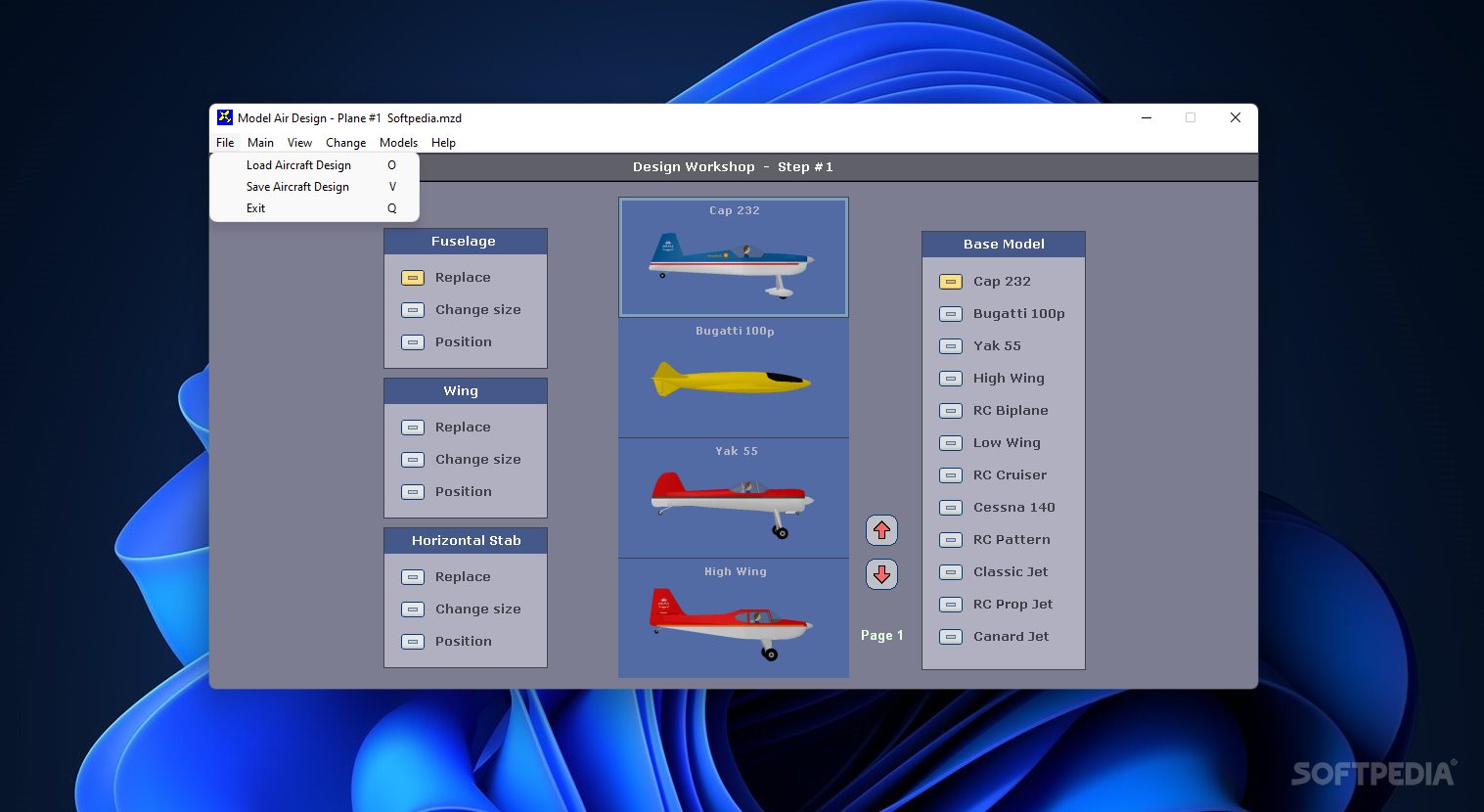
Task: Choose Bugatti 100p base model button
Action: click(x=951, y=314)
